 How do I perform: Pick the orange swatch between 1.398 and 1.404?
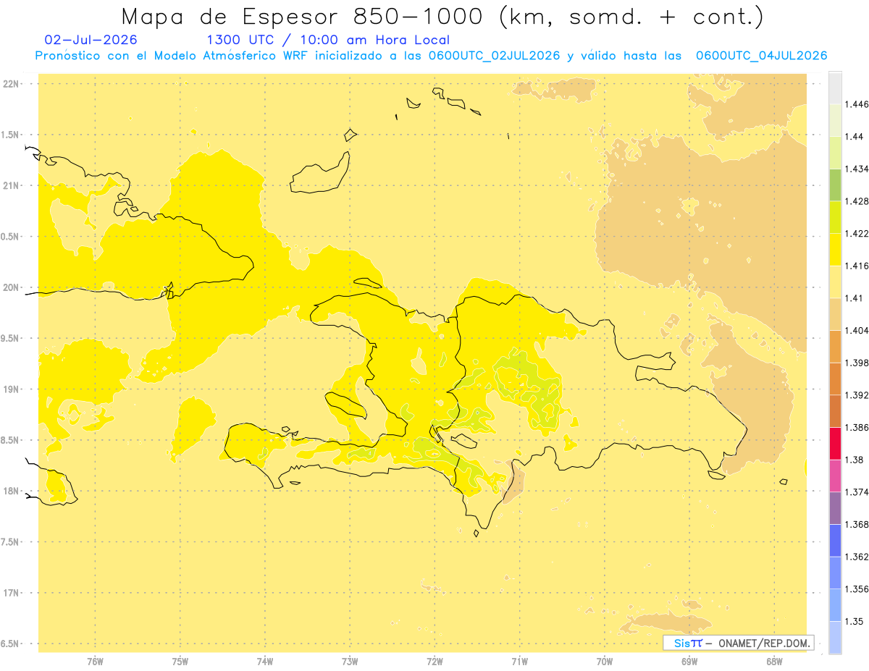835,347
